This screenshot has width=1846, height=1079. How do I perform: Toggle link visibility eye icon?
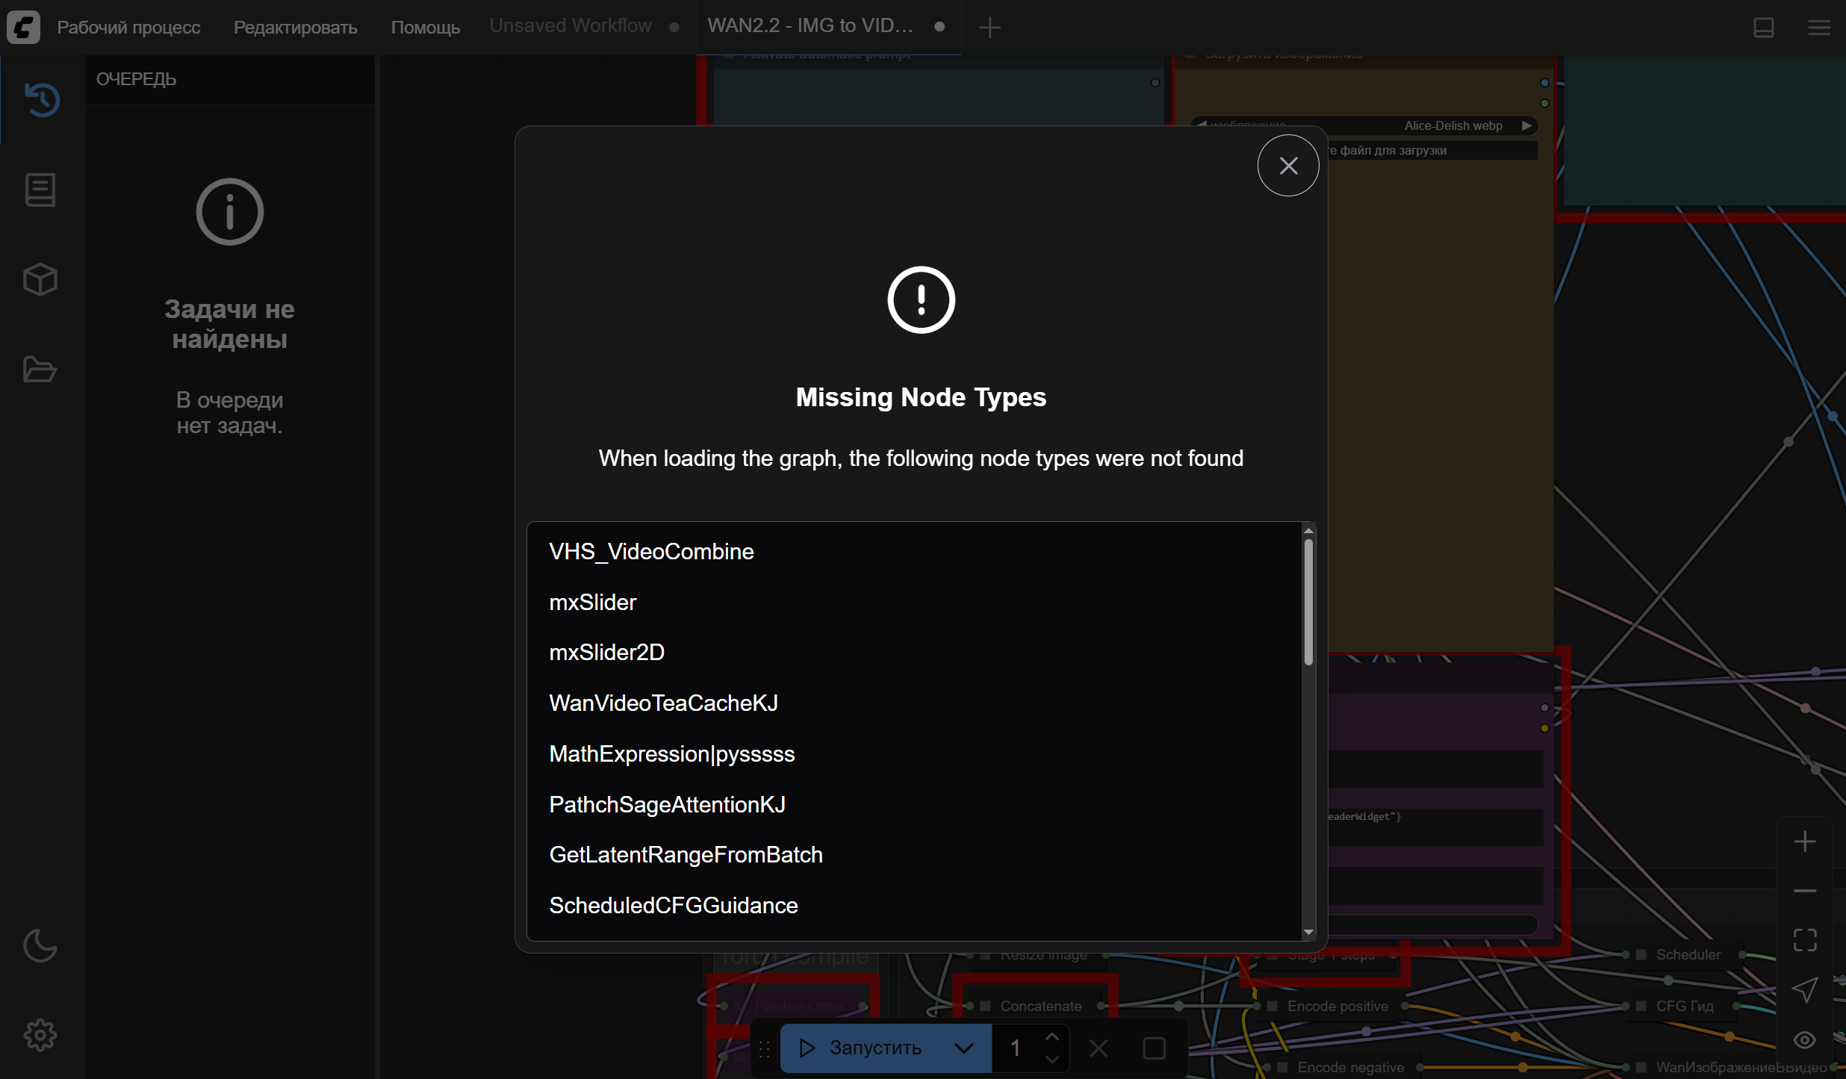tap(1805, 1039)
